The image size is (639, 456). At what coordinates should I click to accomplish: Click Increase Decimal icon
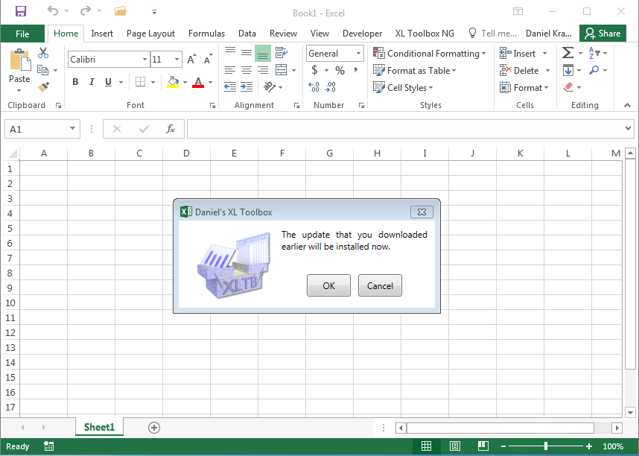pyautogui.click(x=314, y=87)
